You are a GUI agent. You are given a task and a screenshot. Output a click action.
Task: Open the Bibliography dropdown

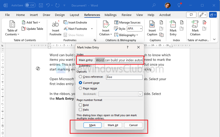pyautogui.click(x=126, y=35)
